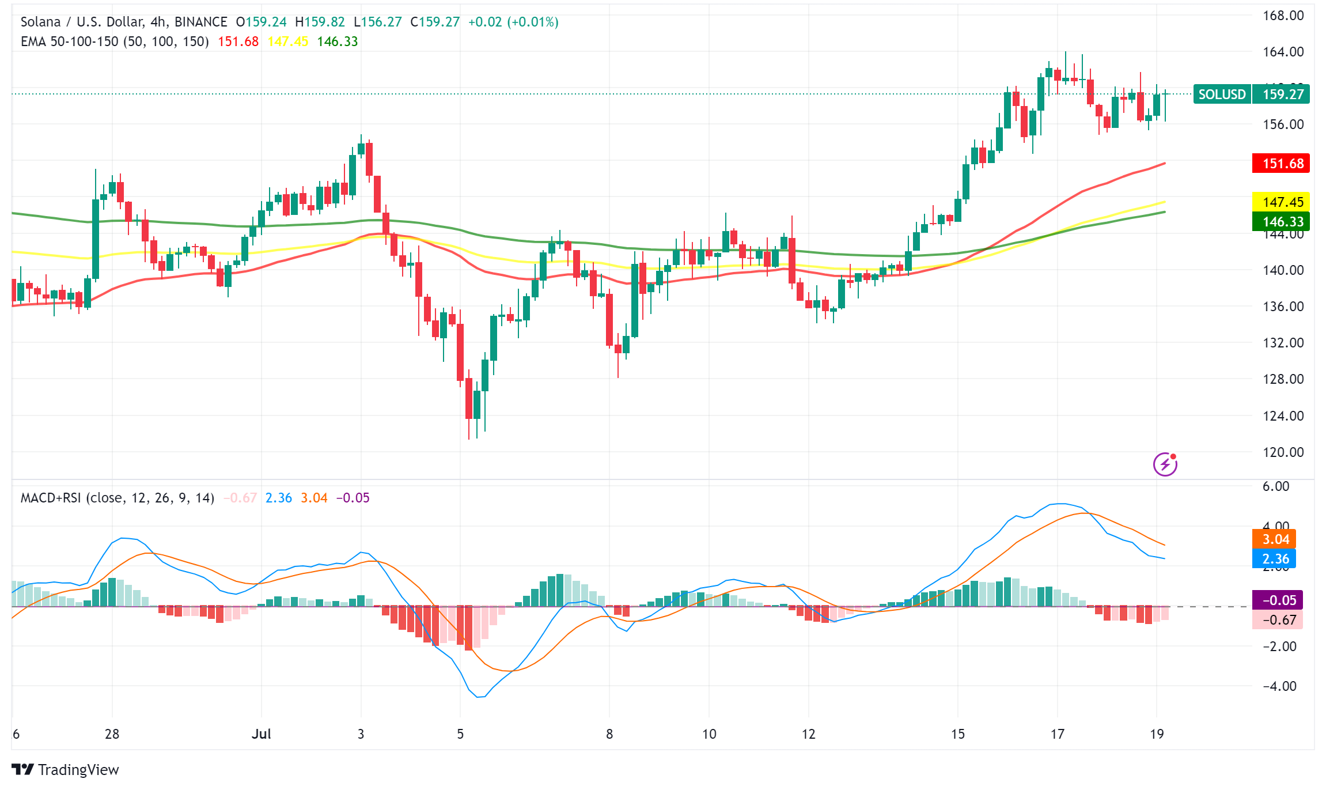Viewport: 1326px width, 790px height.
Task: Click the TradingView logo icon
Action: (x=23, y=769)
